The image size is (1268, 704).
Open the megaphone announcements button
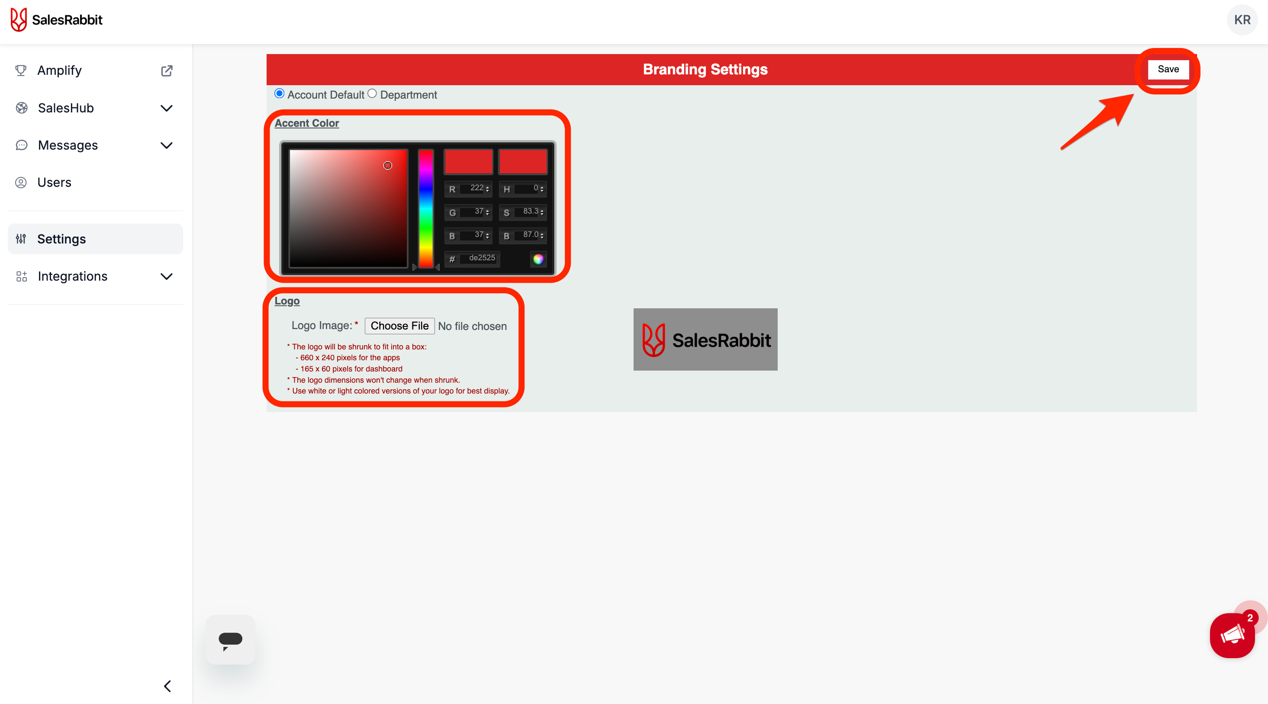[1232, 635]
